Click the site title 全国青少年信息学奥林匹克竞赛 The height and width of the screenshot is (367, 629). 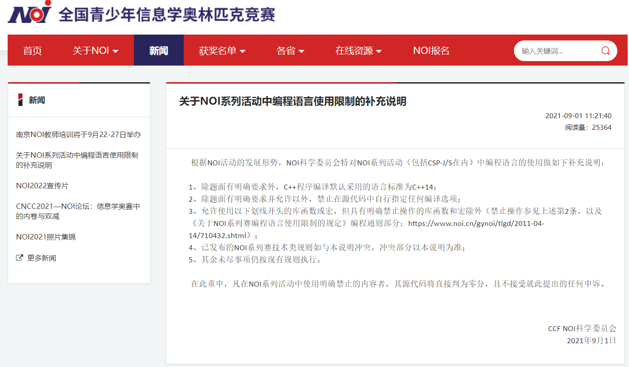tap(167, 14)
